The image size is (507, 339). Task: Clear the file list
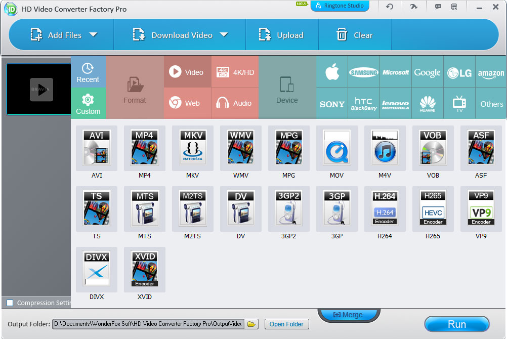355,35
